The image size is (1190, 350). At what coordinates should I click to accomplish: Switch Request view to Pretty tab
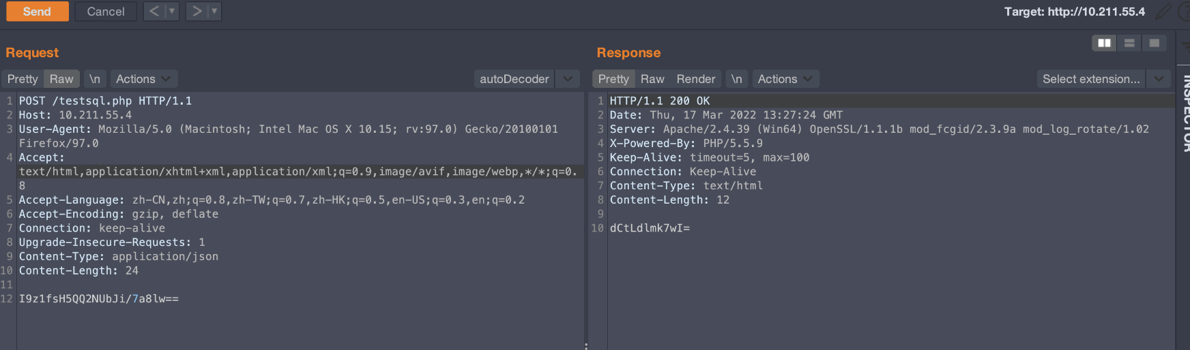[23, 79]
